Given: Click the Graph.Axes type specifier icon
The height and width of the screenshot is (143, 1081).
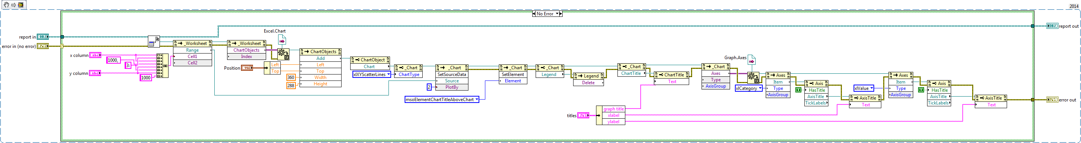Looking at the screenshot, I should click(x=751, y=60).
